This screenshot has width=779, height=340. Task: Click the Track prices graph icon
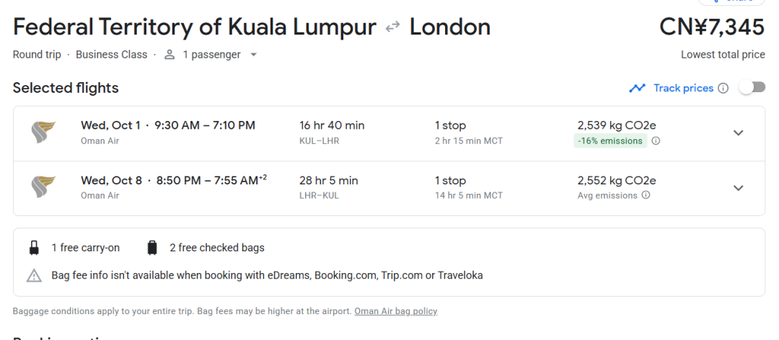coord(637,89)
